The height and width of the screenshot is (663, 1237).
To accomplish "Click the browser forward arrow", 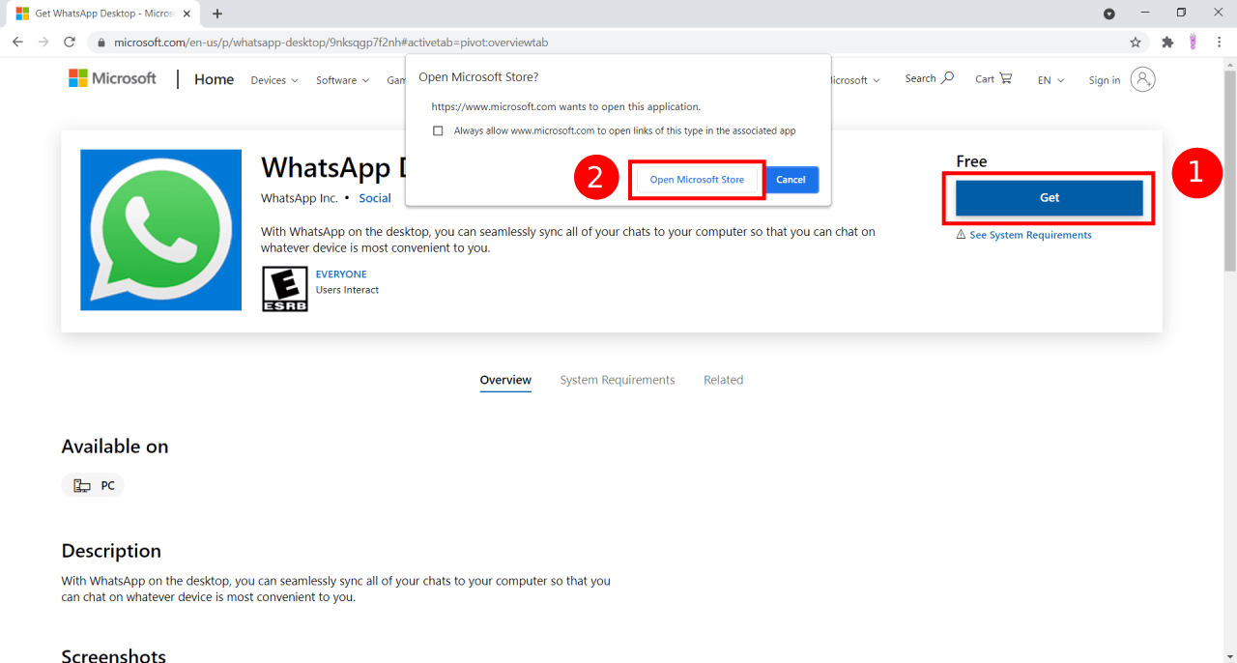I will tap(43, 43).
